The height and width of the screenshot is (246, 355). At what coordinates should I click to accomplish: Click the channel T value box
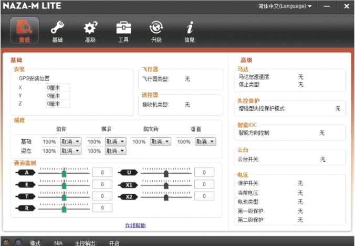[102, 196]
